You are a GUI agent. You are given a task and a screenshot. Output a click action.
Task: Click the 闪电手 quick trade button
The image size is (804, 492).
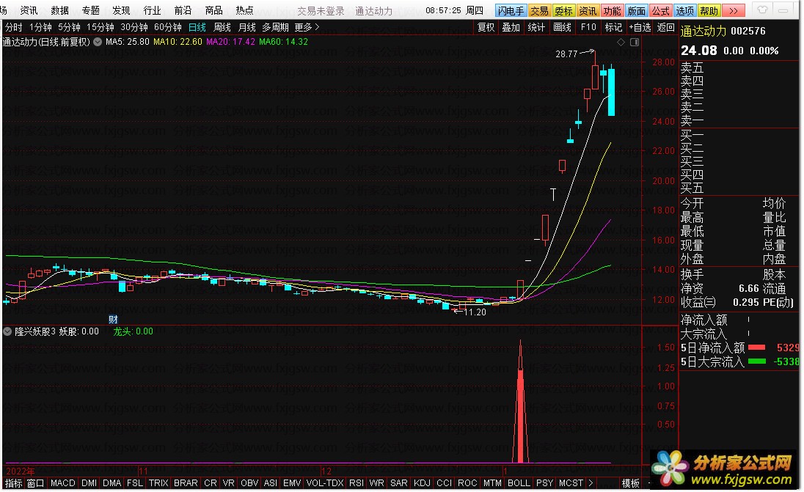click(511, 11)
